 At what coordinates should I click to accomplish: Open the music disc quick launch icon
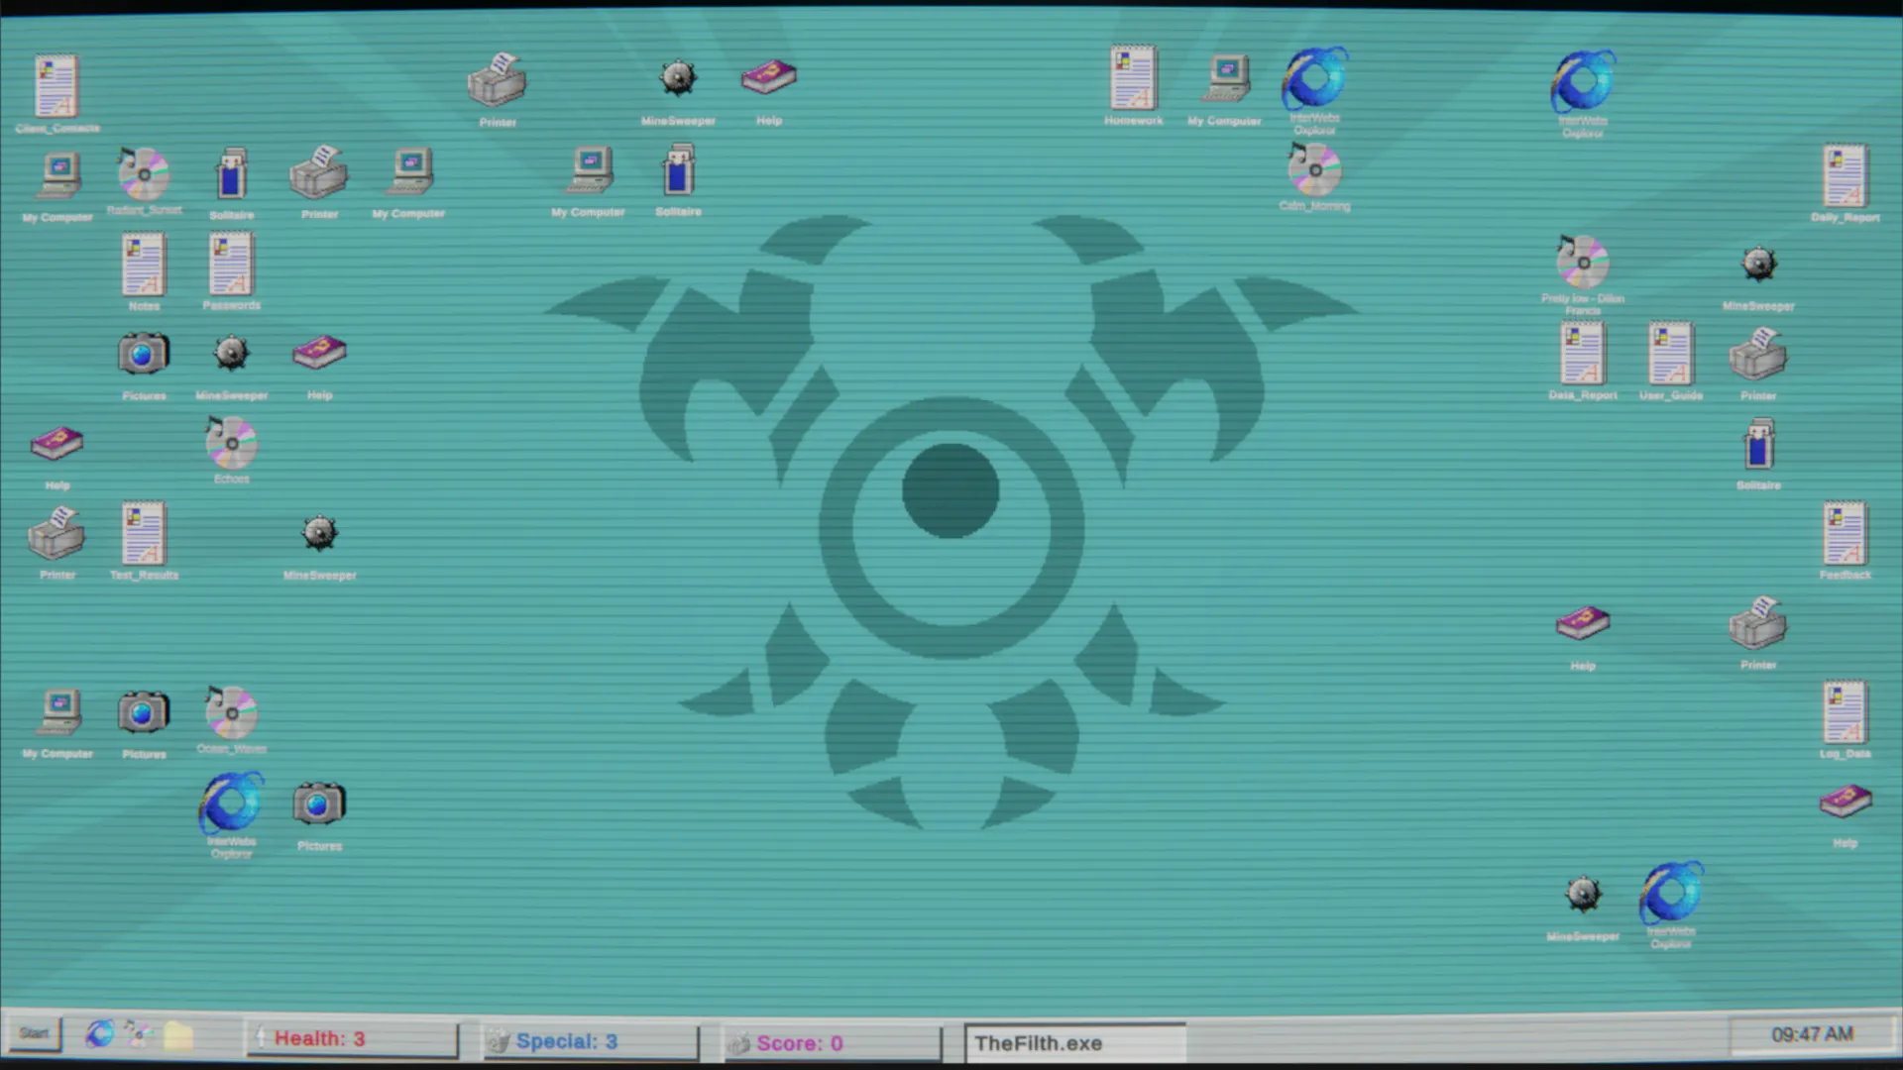(139, 1034)
